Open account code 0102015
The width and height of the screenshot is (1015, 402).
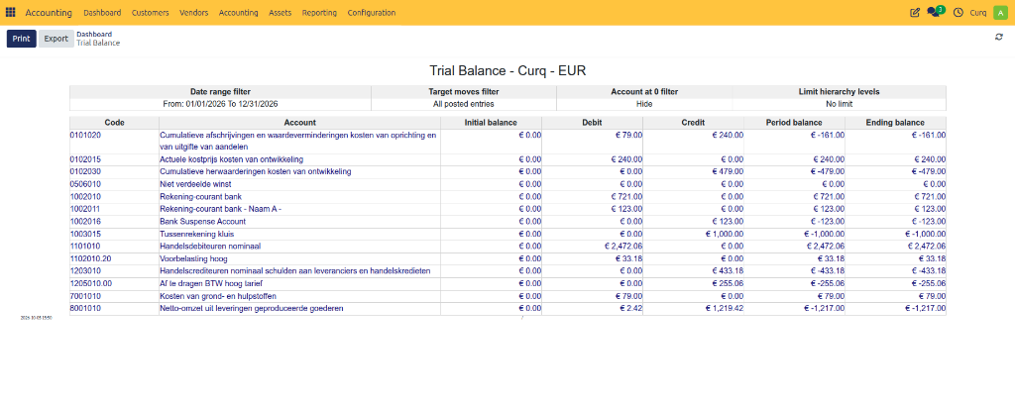click(85, 159)
